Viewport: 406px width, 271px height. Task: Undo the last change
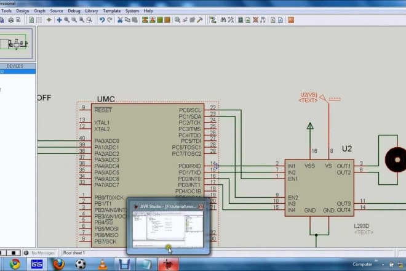102,20
